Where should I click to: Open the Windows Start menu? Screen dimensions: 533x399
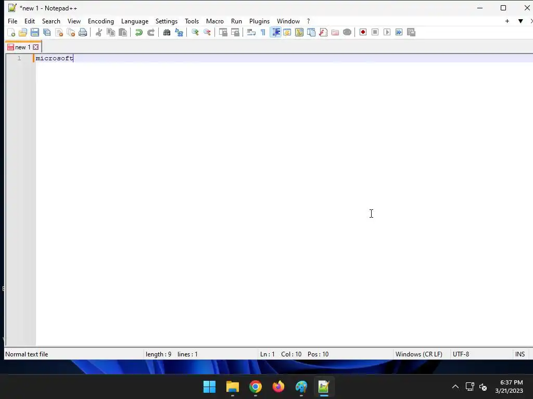coord(209,387)
